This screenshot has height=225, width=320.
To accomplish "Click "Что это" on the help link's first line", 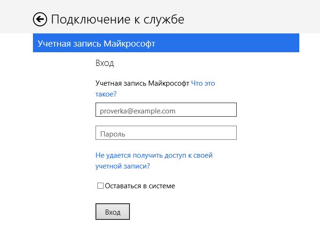I will pyautogui.click(x=203, y=83).
